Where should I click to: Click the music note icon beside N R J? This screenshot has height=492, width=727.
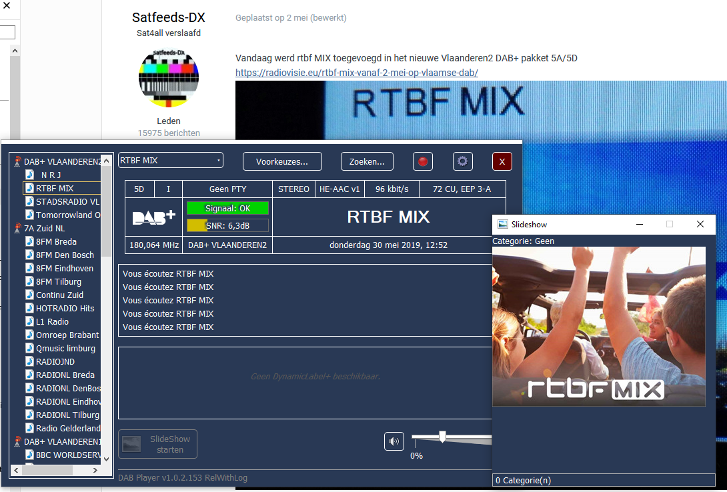[29, 175]
